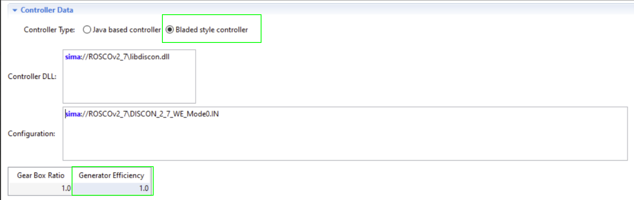Select the Gear Box Ratio value cell

[40, 188]
